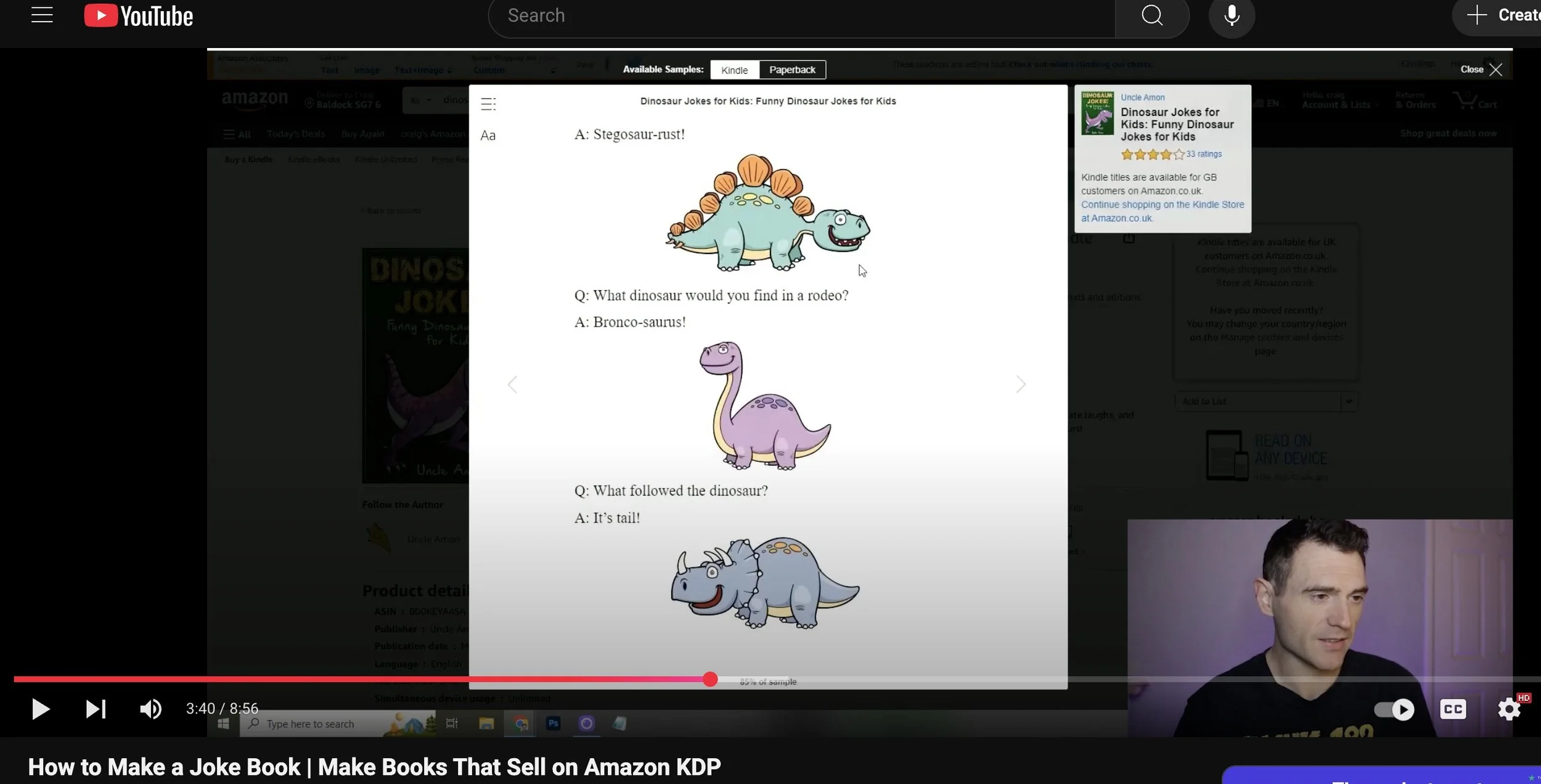Viewport: 1541px width, 784px height.
Task: Open the table of contents list icon
Action: tap(488, 104)
